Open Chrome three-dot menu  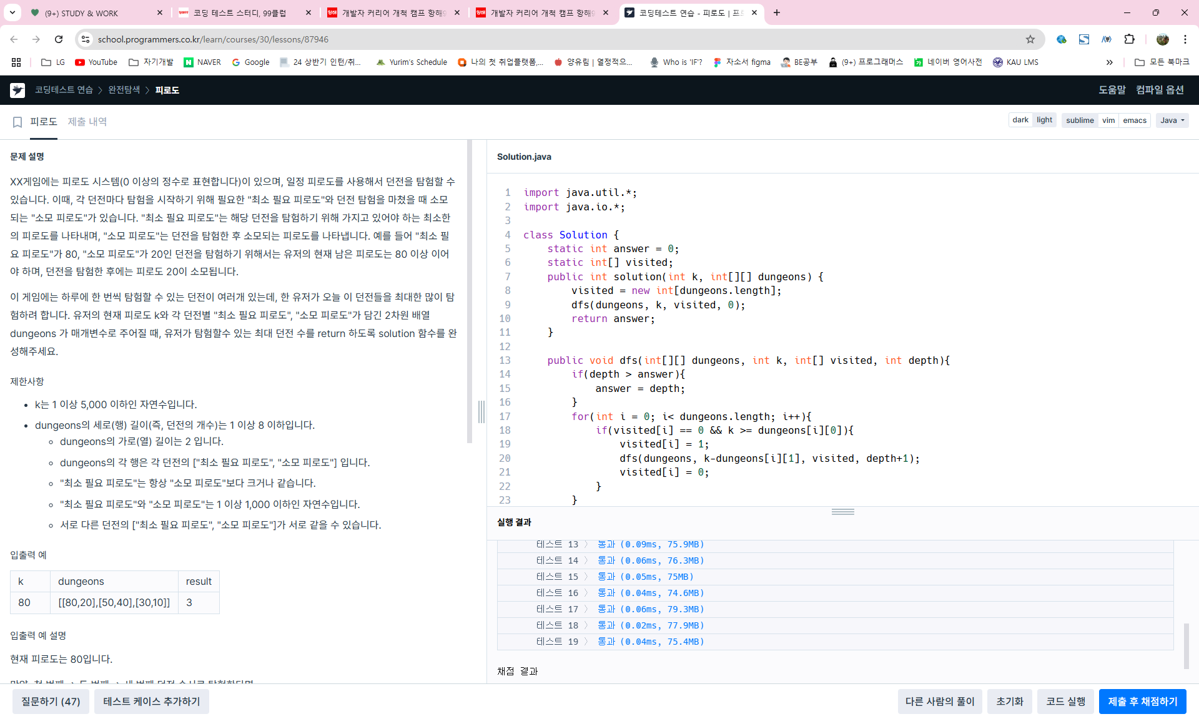tap(1185, 39)
